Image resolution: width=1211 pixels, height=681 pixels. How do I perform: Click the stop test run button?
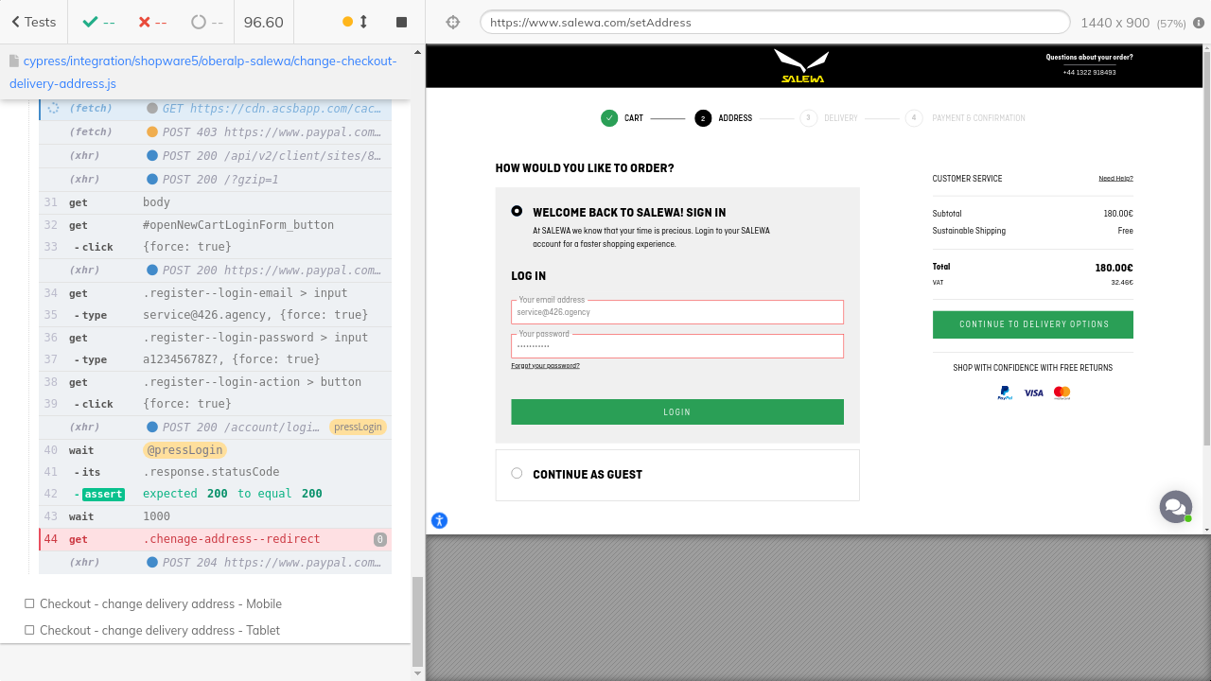[x=401, y=22]
